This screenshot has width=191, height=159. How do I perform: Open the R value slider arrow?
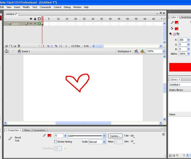(188, 40)
